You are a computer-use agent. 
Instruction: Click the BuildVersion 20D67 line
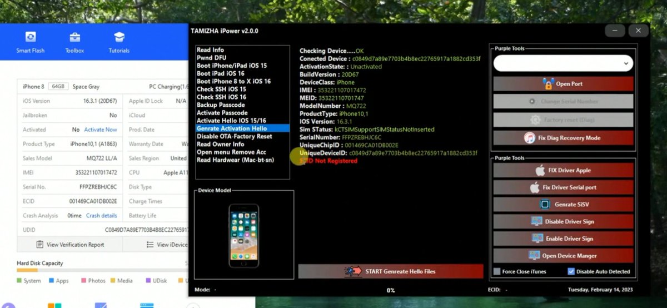(328, 74)
